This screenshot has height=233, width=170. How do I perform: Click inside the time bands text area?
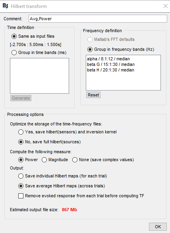click(40, 76)
